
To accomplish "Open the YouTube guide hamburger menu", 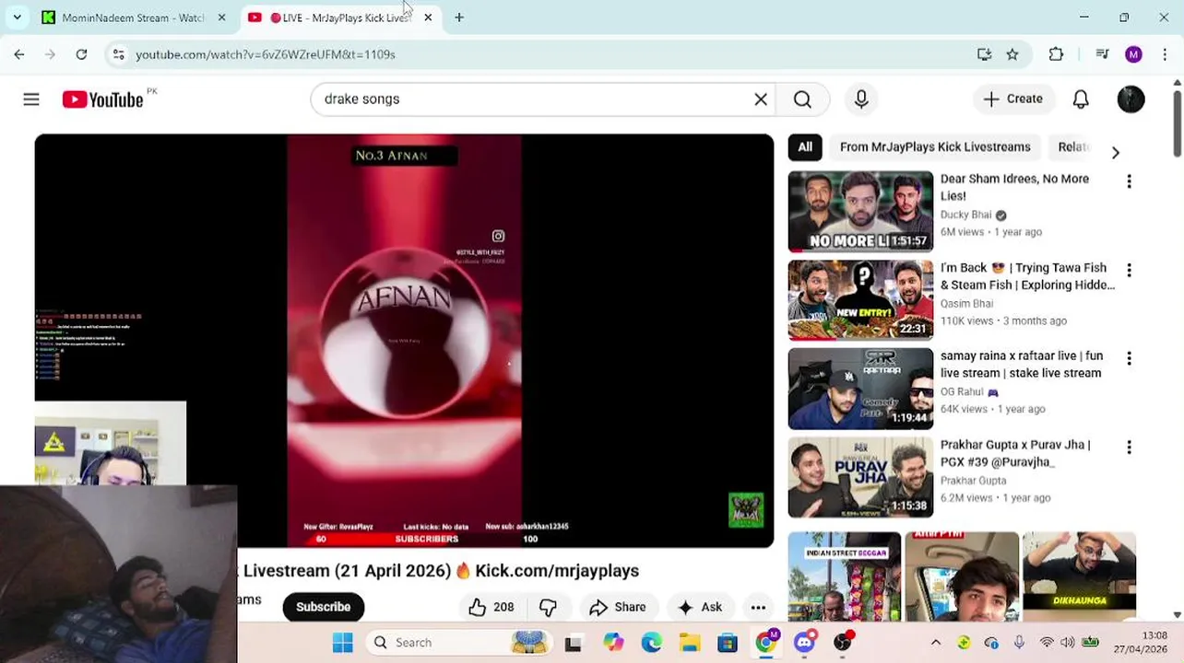I will 31,99.
